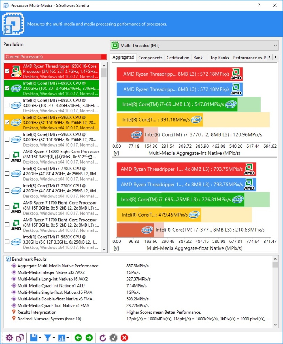
Task: Click the Intel logo on green float bar
Action: (x=238, y=199)
